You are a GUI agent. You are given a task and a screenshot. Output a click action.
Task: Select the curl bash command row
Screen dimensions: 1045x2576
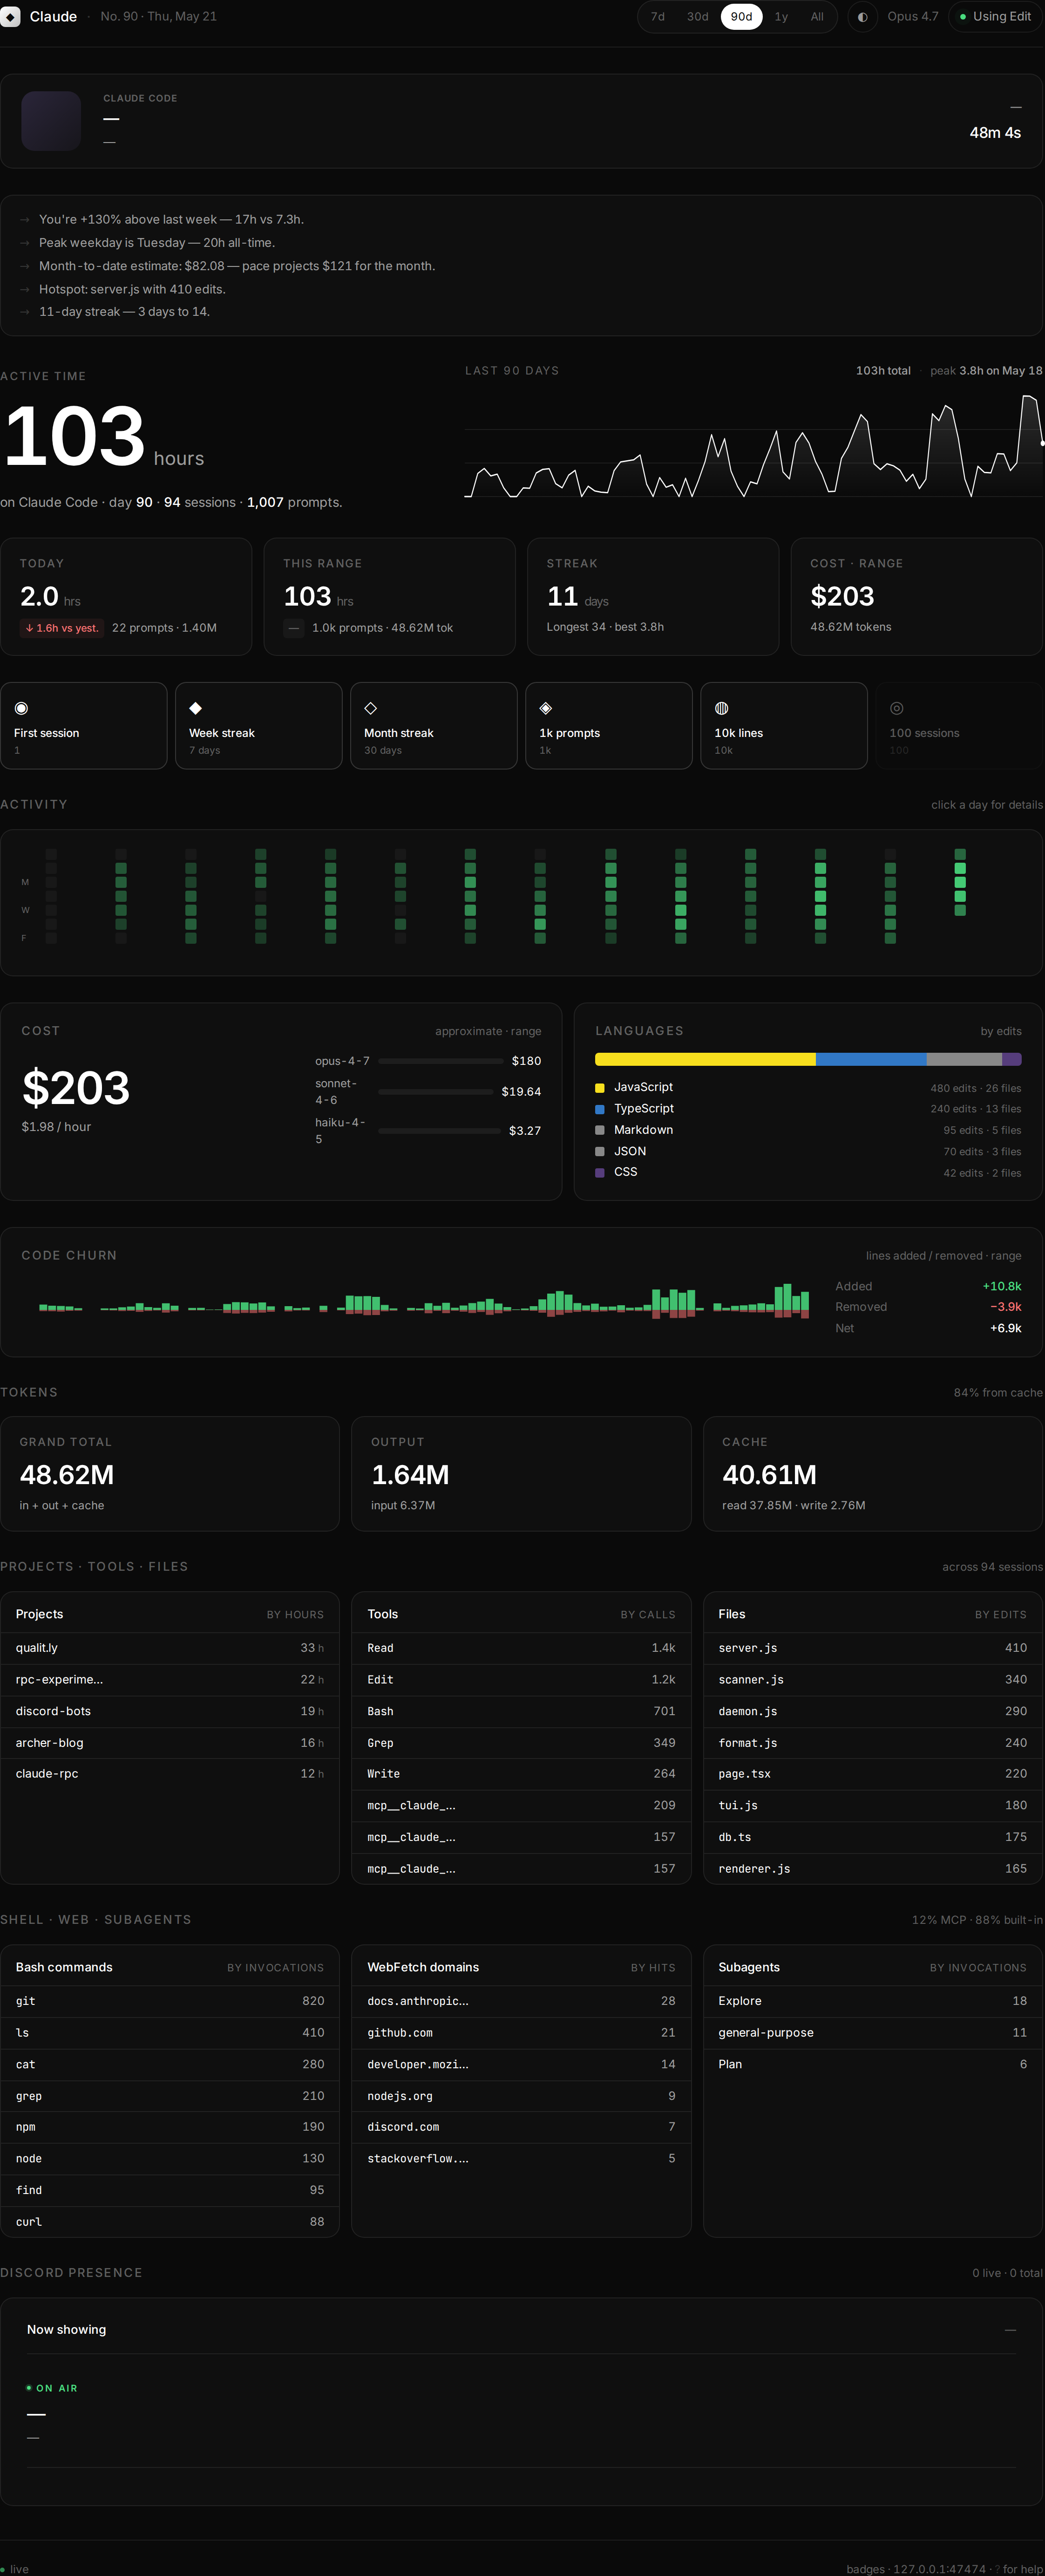point(170,2221)
